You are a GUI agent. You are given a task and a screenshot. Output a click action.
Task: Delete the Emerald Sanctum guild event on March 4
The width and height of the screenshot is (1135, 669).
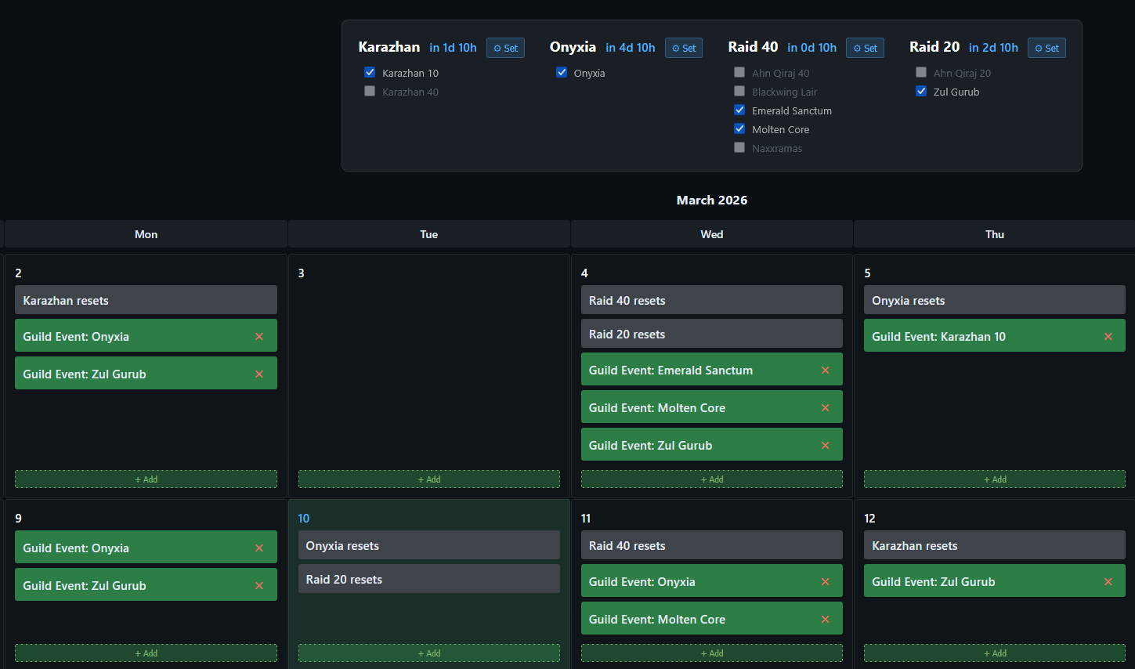click(825, 371)
